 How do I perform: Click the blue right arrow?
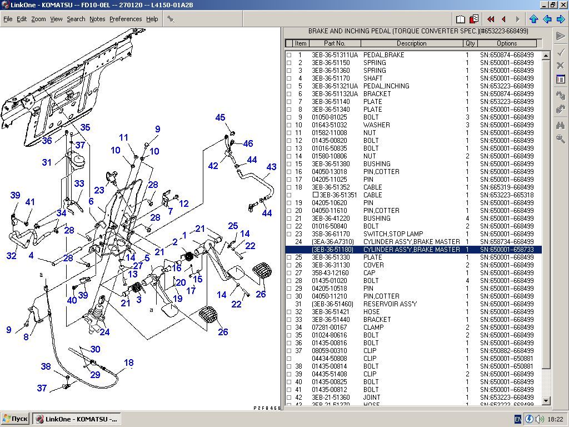(561, 19)
